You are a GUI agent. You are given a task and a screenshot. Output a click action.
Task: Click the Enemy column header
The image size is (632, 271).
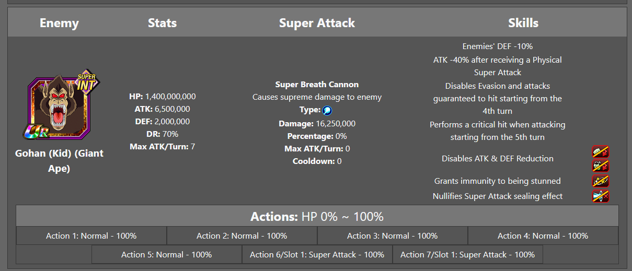59,23
